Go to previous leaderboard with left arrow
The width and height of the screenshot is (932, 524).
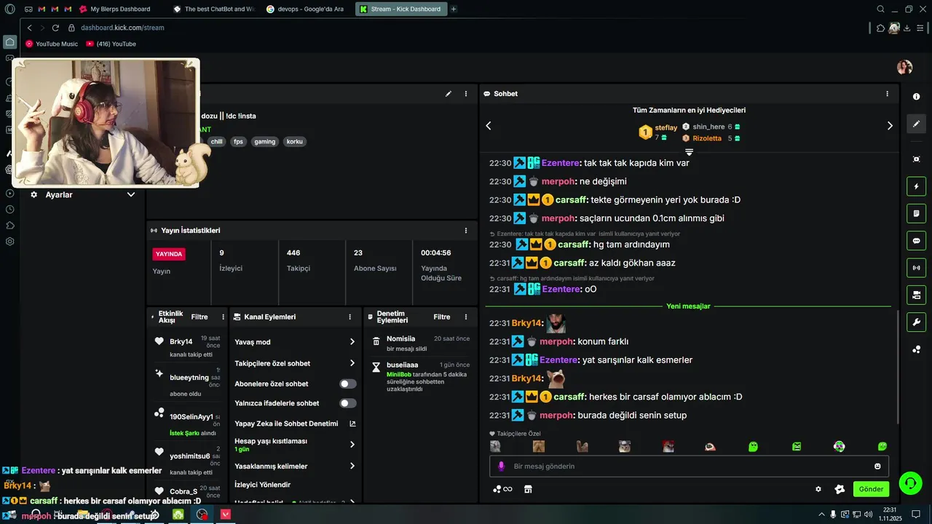(x=489, y=126)
